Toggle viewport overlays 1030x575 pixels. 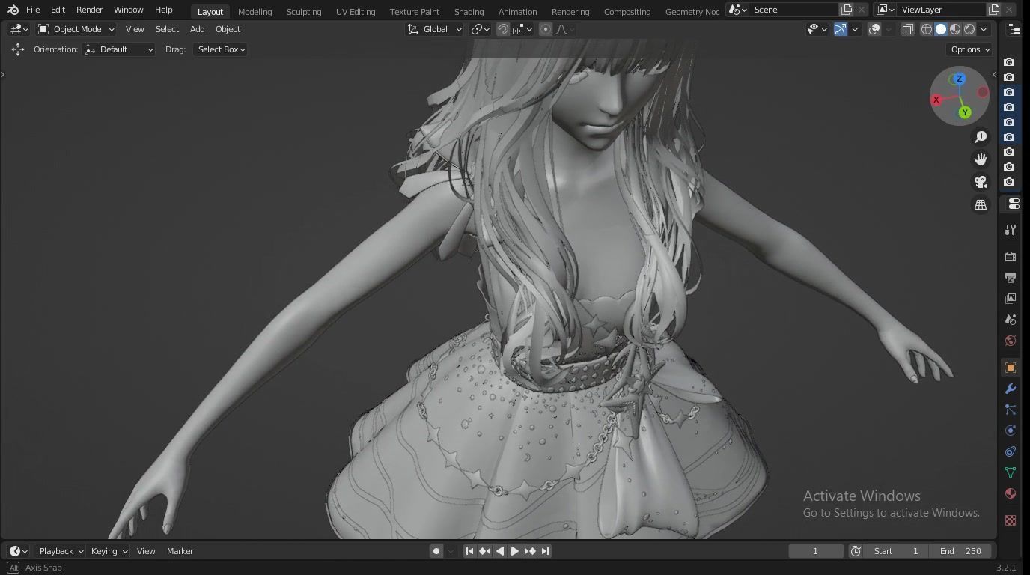click(874, 29)
